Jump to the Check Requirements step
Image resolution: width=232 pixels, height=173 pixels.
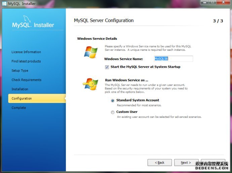tap(27, 80)
